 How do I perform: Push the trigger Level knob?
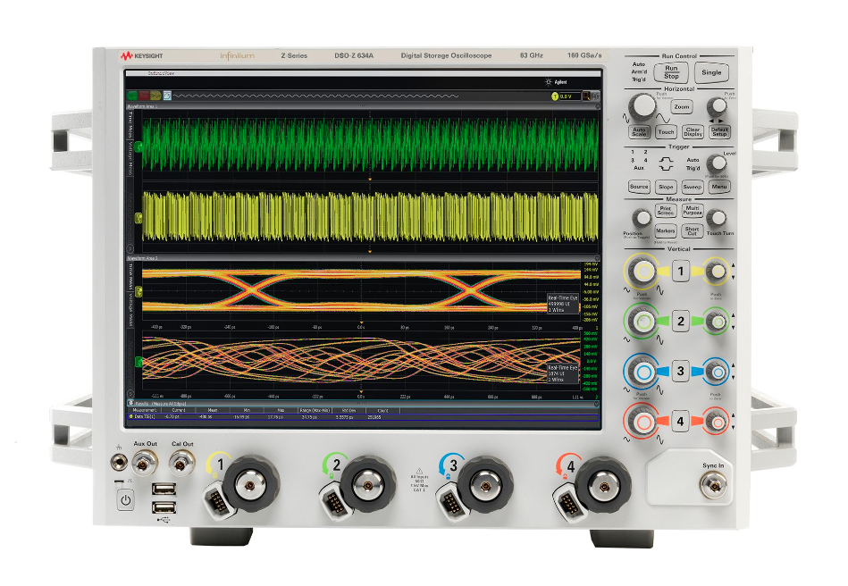718,163
